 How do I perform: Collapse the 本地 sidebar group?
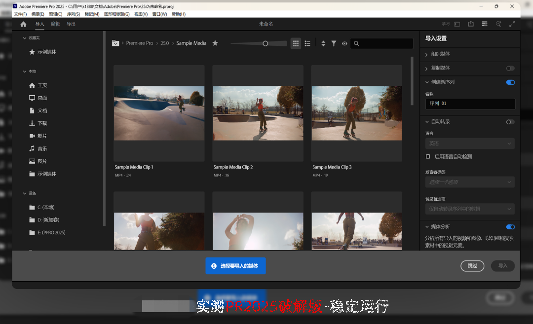[x=25, y=72]
